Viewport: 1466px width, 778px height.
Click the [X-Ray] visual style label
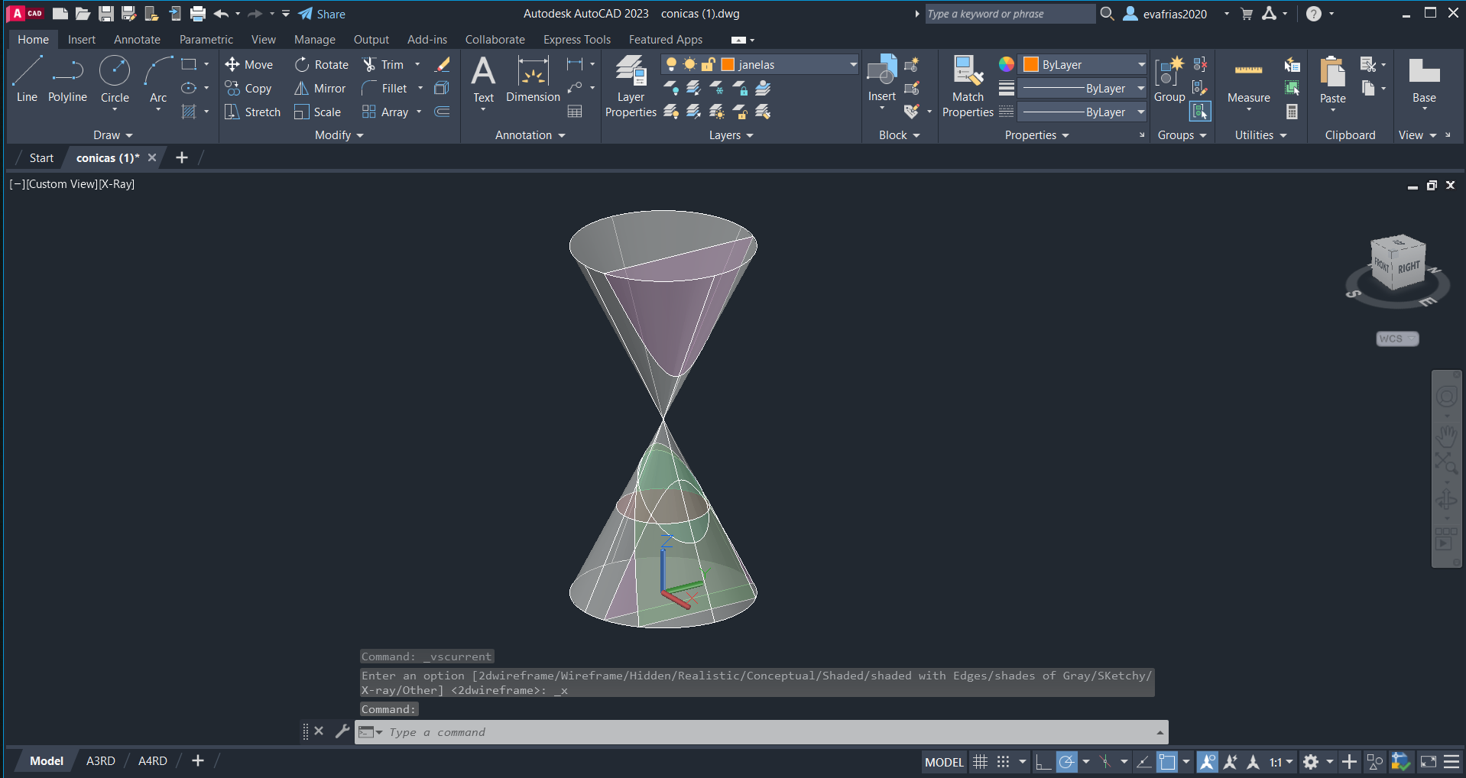tap(116, 184)
